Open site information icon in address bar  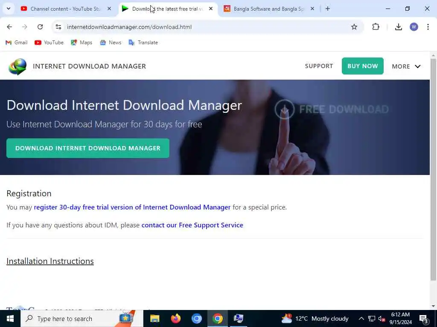58,27
